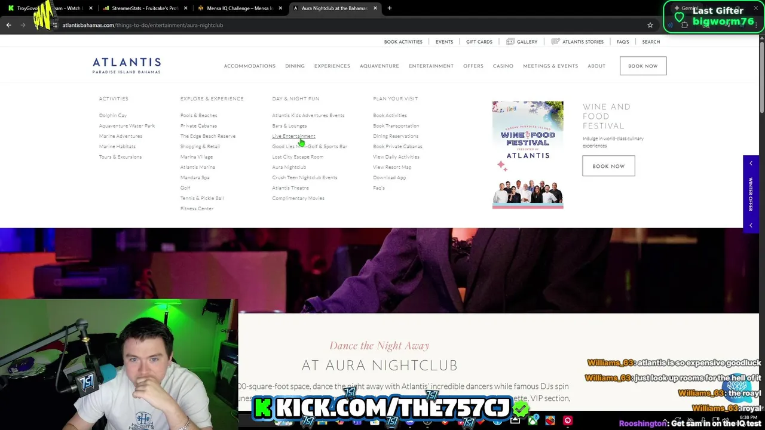The height and width of the screenshot is (430, 765).
Task: Select Complimentary Movies link
Action: coord(298,198)
